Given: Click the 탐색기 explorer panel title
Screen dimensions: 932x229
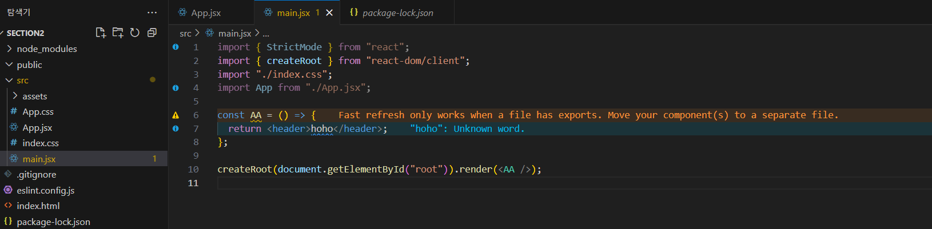Looking at the screenshot, I should click(19, 12).
